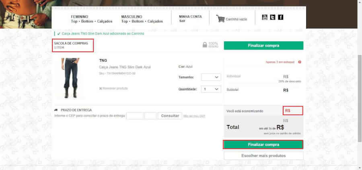Image resolution: width=362 pixels, height=170 pixels.
Task: Go to Feminino Top category
Action: point(74,21)
